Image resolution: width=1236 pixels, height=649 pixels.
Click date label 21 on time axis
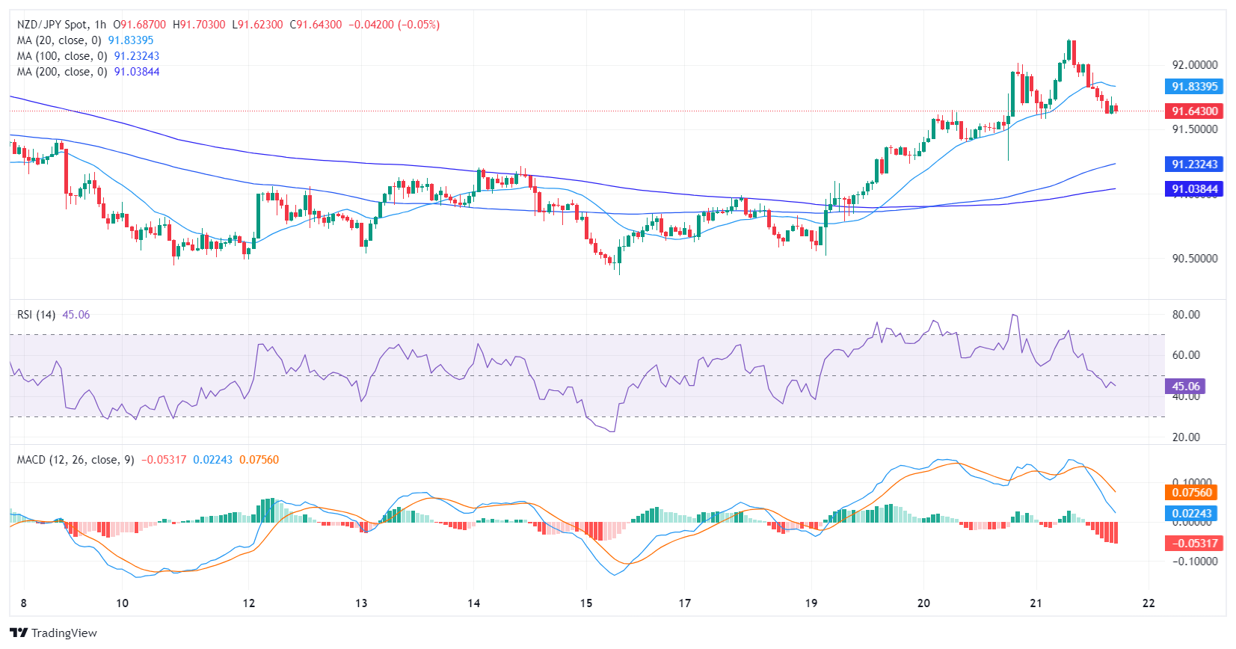(1036, 603)
